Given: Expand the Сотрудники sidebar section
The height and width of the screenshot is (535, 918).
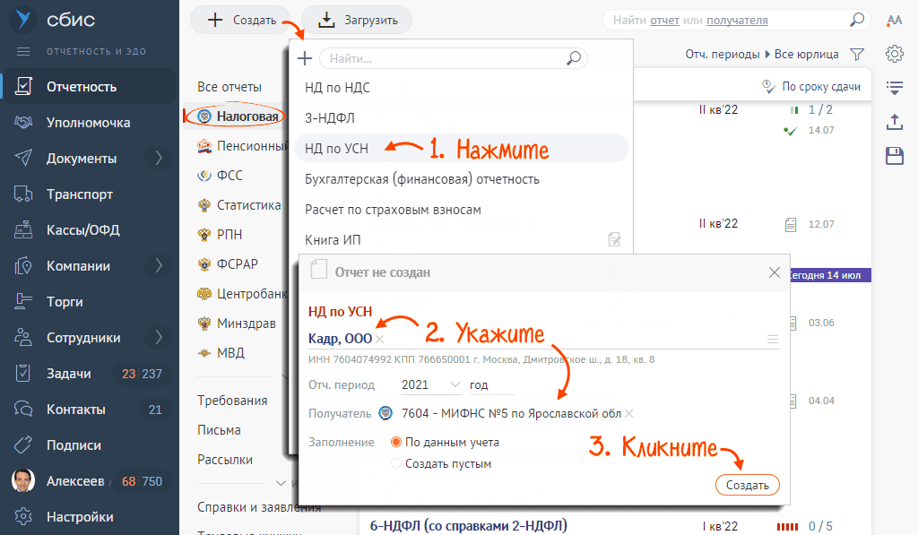Looking at the screenshot, I should tap(159, 338).
